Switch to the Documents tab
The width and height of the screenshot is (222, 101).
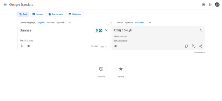[56, 14]
